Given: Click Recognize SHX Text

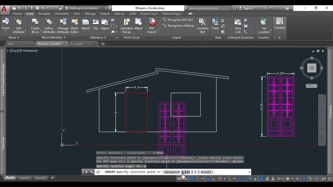Looking at the screenshot, I should click(178, 20).
